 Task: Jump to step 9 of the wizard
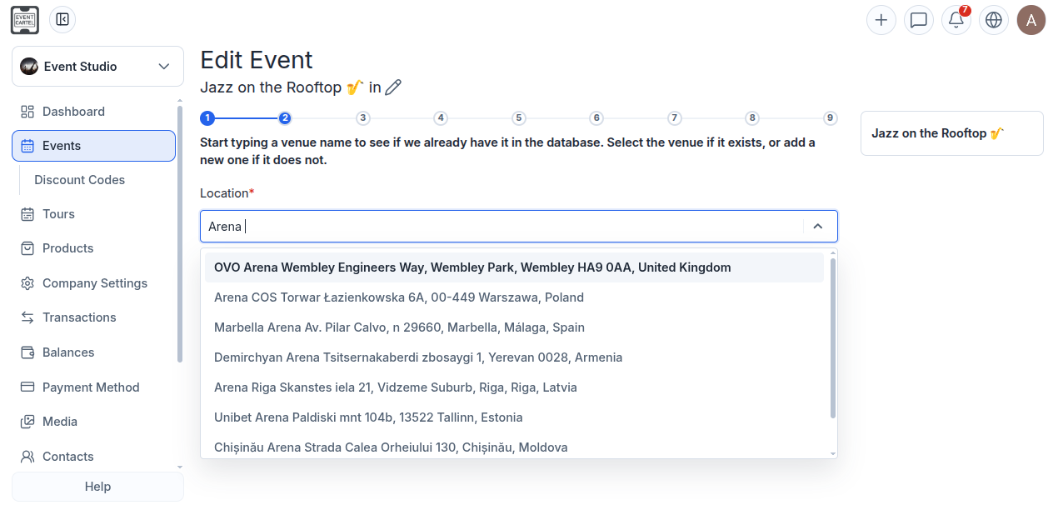831,118
